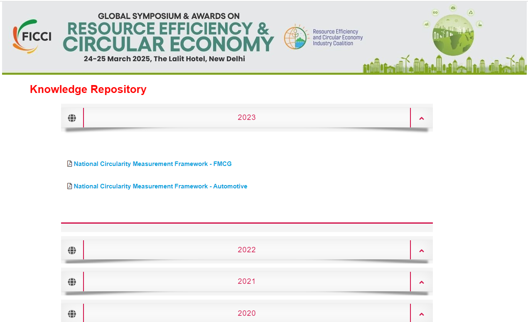Click the globe icon beside 2020
The image size is (528, 322).
click(72, 314)
